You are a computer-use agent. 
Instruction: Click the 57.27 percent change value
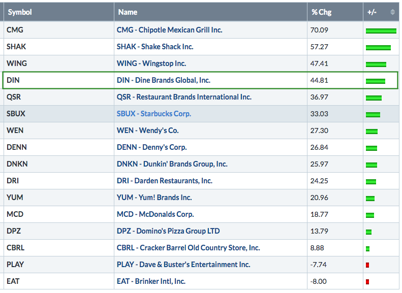tap(319, 47)
